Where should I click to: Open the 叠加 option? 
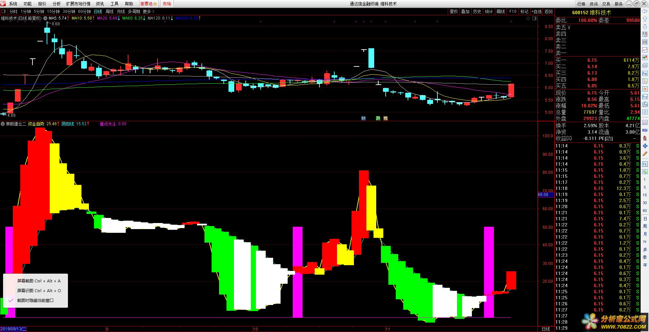click(465, 11)
